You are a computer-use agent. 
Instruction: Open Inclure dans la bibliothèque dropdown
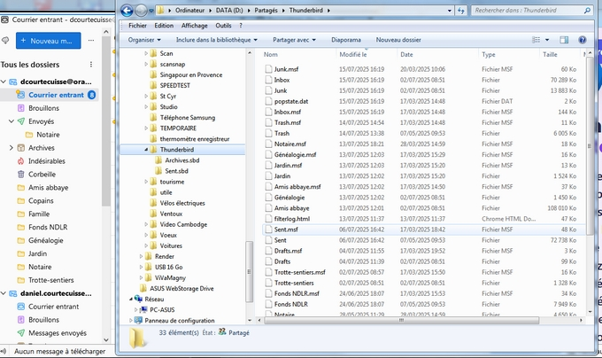tap(217, 40)
